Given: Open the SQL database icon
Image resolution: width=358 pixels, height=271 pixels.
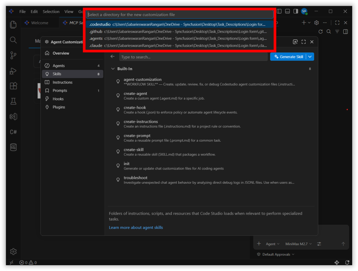Looking at the screenshot, I should [13, 147].
